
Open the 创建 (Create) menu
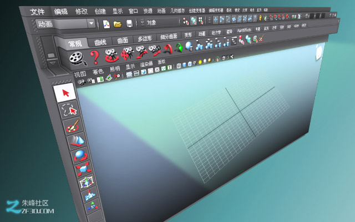[100, 11]
